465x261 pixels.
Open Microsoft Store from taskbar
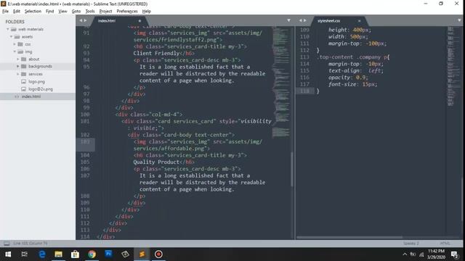coord(75,254)
